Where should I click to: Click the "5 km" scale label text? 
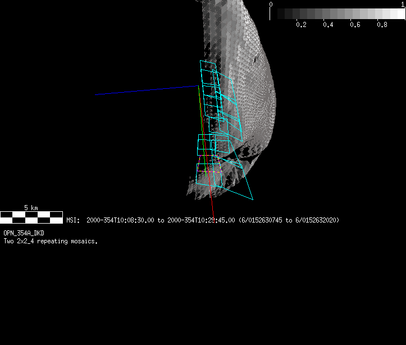click(31, 207)
